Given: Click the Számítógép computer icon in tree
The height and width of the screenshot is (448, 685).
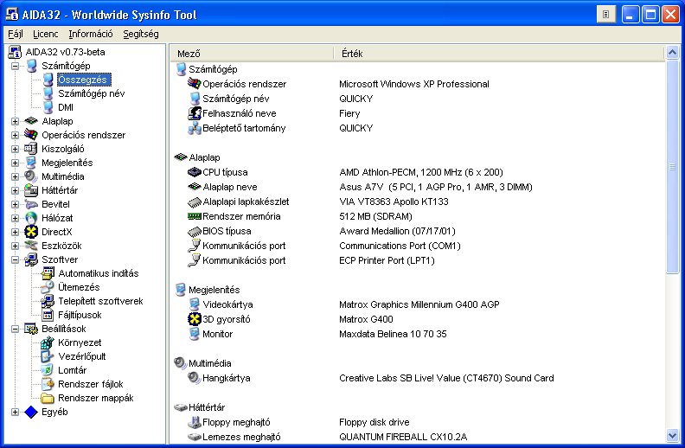Looking at the screenshot, I should (31, 66).
